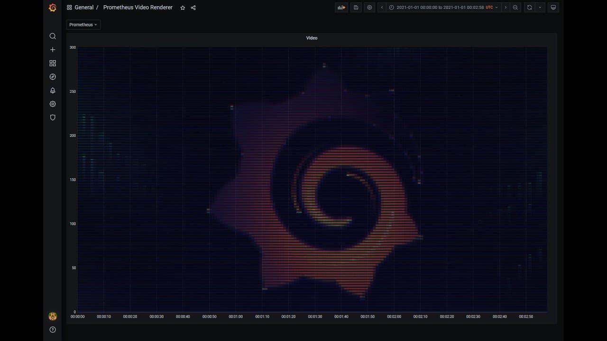Viewport: 607px width, 341px height.
Task: Click the Prometheus Video Renderer dashboard title
Action: tap(138, 8)
